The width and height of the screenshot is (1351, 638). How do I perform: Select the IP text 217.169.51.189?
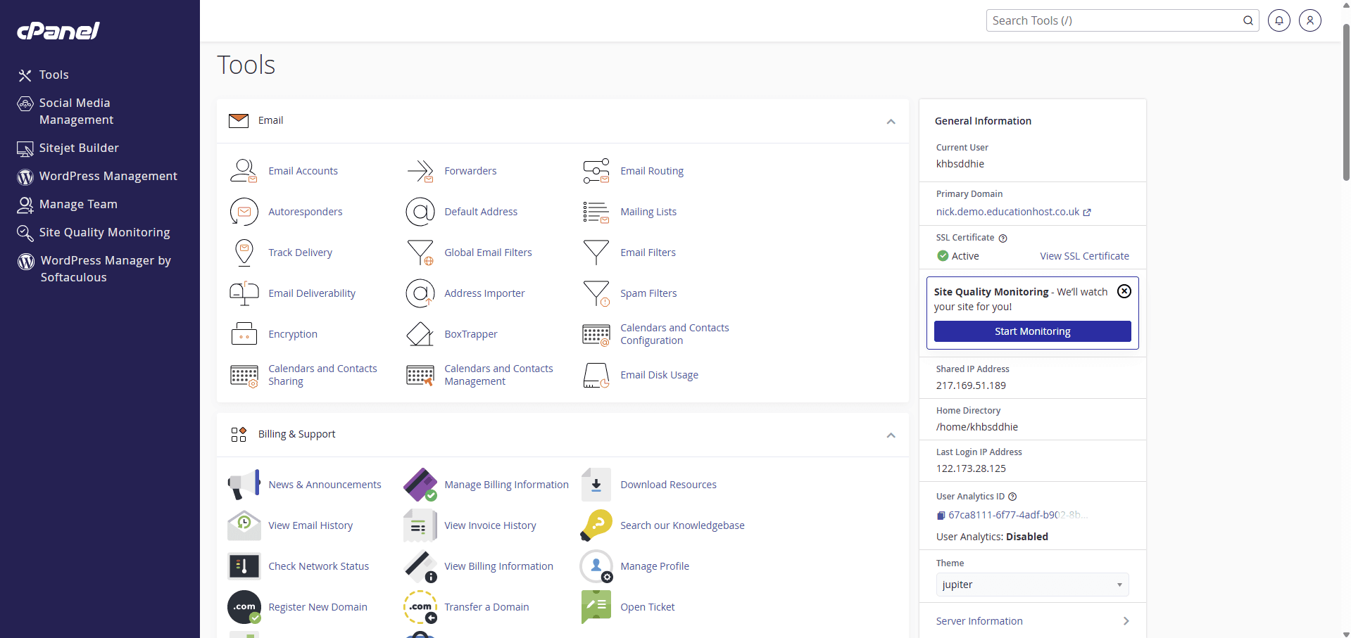(x=971, y=385)
